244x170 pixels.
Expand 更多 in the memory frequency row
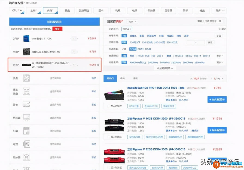[x=220, y=62]
